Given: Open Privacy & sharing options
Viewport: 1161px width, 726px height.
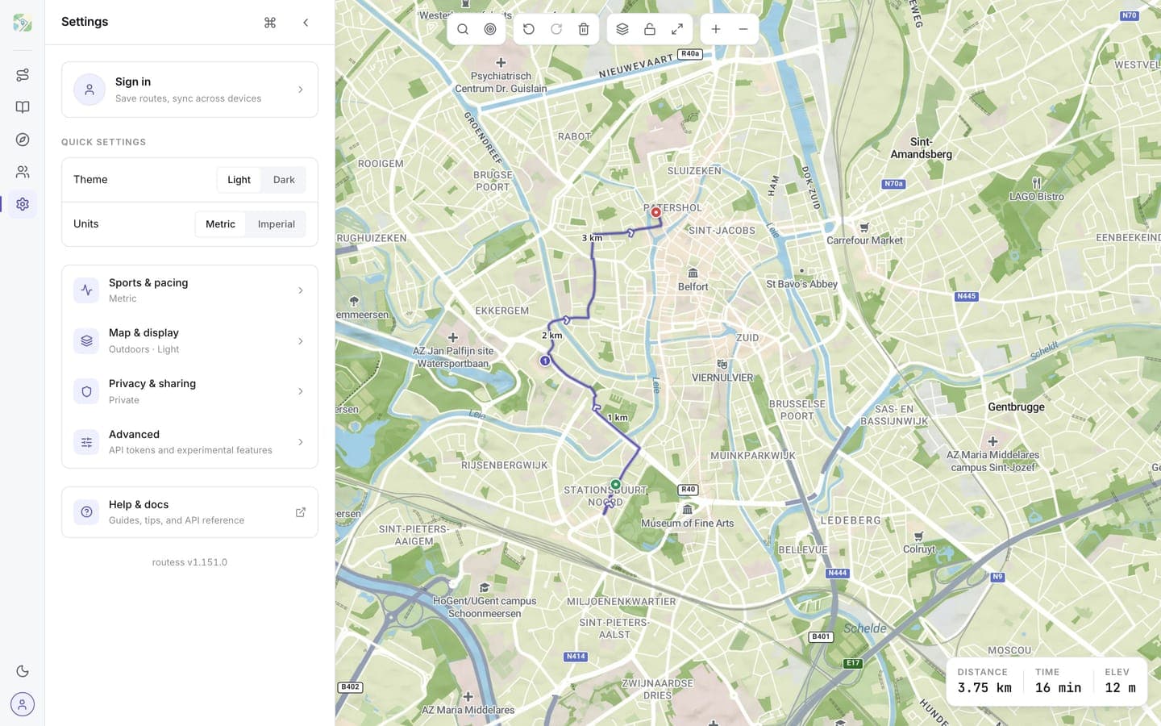Looking at the screenshot, I should click(x=189, y=391).
